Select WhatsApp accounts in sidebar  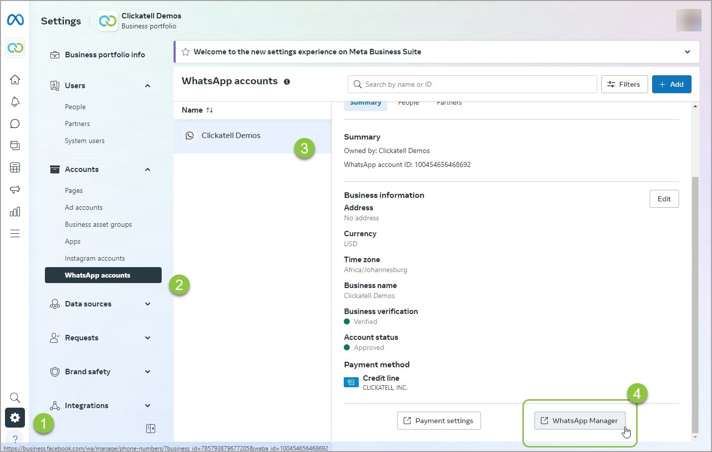point(103,275)
